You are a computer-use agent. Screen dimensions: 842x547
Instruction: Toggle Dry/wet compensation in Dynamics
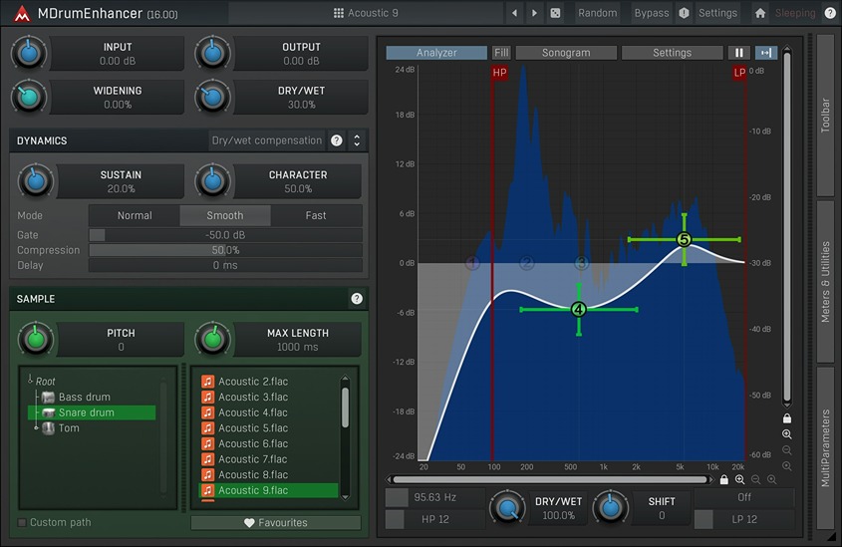pyautogui.click(x=266, y=140)
